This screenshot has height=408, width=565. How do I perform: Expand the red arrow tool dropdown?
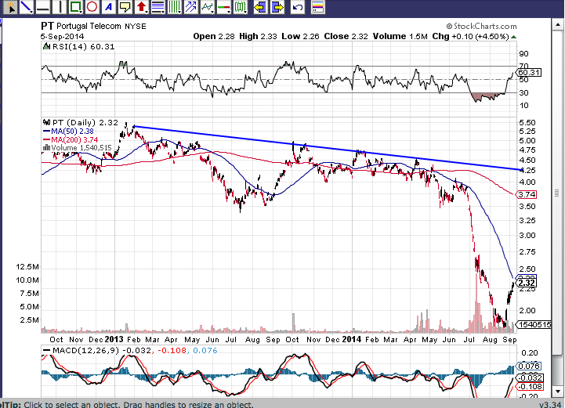(x=147, y=12)
